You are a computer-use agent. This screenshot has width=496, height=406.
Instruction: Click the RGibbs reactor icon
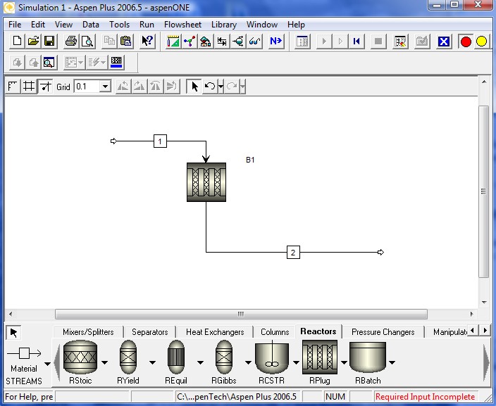click(x=223, y=357)
